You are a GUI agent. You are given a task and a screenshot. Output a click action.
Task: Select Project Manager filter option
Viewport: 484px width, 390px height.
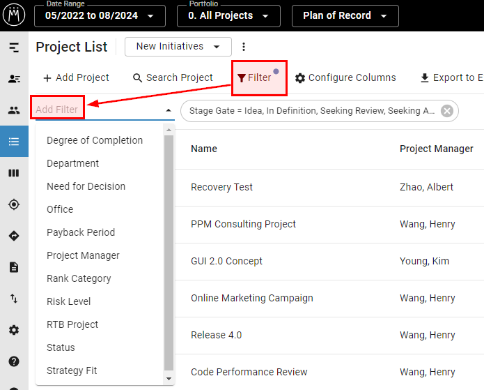click(x=83, y=255)
